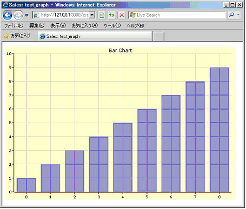This screenshot has height=209, width=246.
Task: Run search with the magnifier icon
Action: (x=231, y=15)
